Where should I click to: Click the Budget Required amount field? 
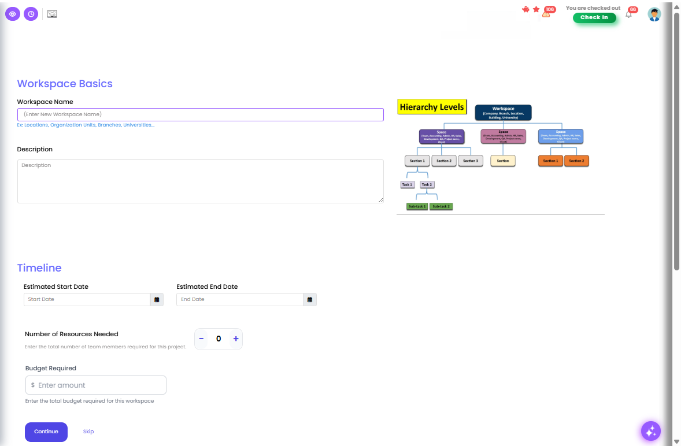(98, 385)
